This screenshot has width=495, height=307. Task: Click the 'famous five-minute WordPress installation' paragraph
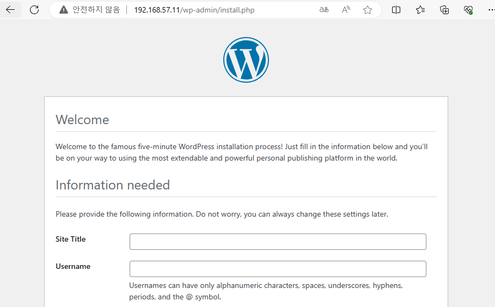(x=241, y=152)
